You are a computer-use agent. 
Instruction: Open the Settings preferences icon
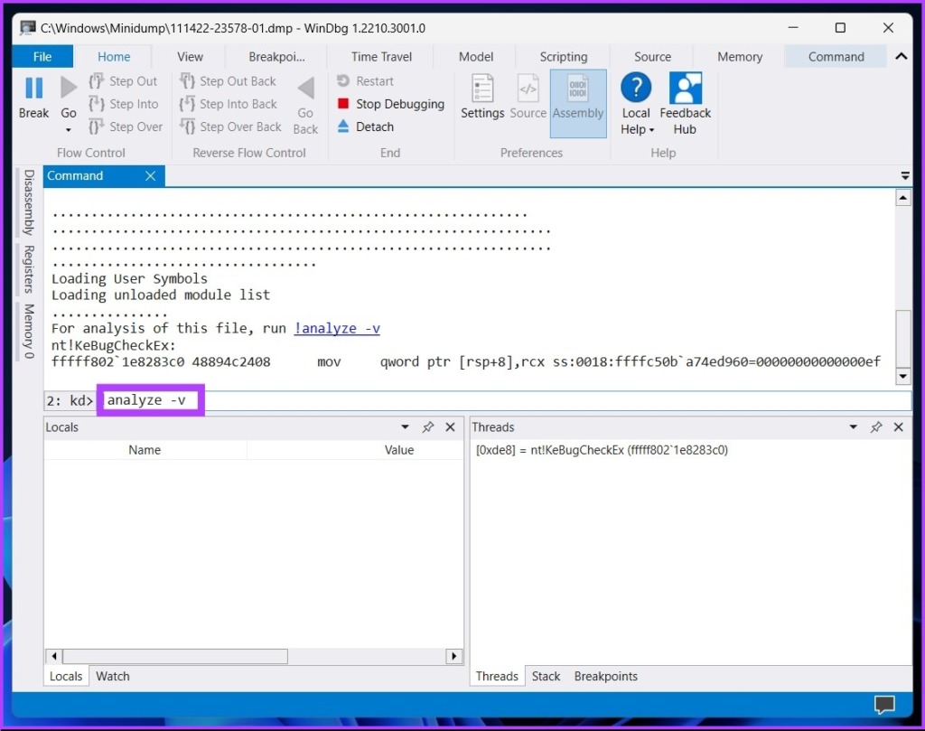pos(482,89)
